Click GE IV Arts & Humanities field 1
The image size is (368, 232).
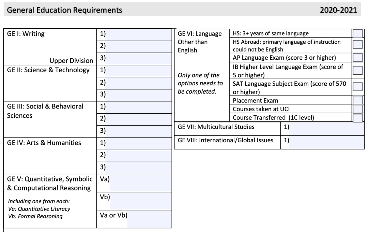(x=140, y=143)
